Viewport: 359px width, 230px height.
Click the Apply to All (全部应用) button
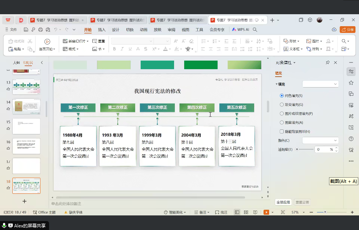283,202
